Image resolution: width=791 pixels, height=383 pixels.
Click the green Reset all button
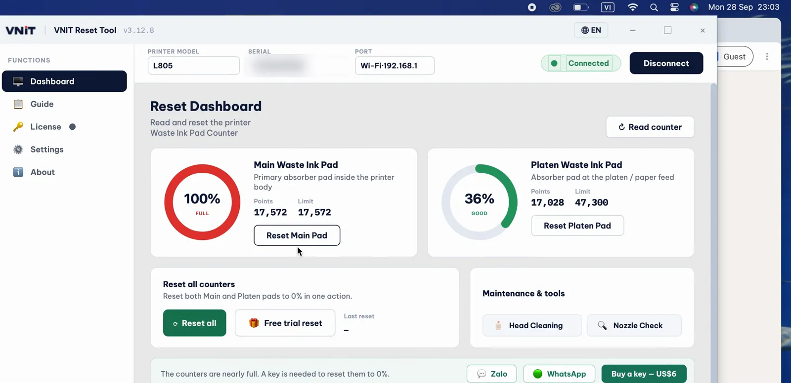click(x=195, y=323)
